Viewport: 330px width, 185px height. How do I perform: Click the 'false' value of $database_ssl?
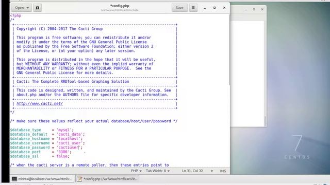pos(62,156)
